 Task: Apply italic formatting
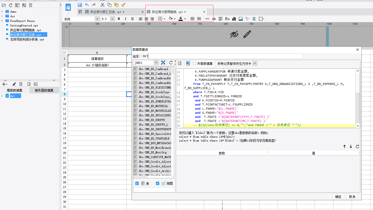point(126,19)
